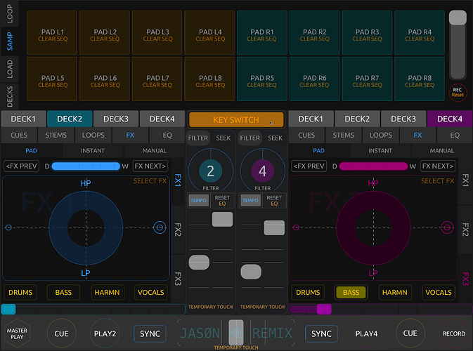Start playback with PLAY2 button

click(x=106, y=333)
